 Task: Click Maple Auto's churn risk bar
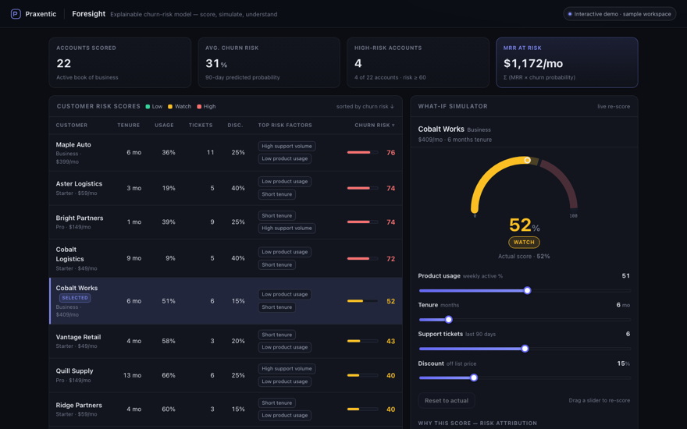[362, 152]
